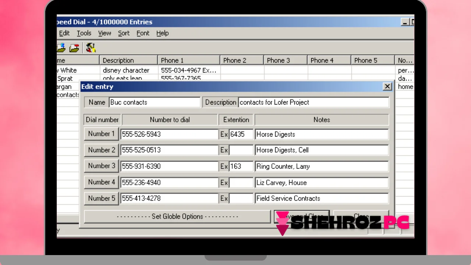Click the Notes column header in dialog
The height and width of the screenshot is (265, 471).
click(322, 120)
